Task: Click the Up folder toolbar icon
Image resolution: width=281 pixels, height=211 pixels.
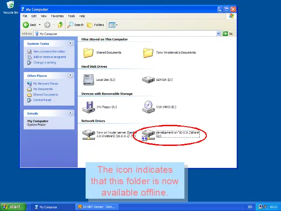Action: [60, 25]
